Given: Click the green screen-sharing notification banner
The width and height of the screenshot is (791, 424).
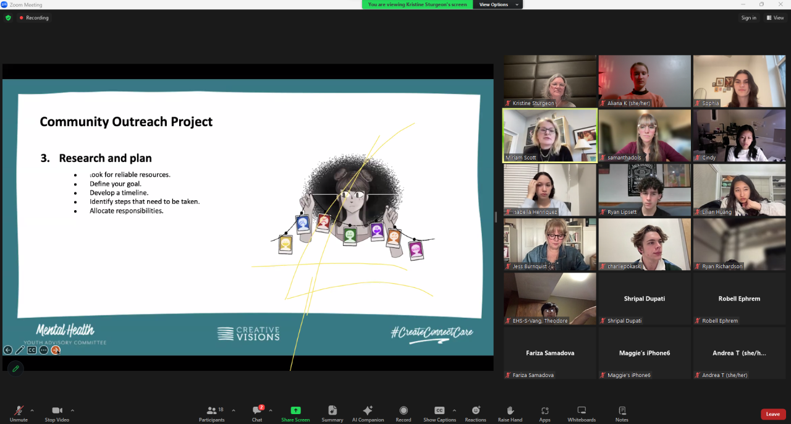Looking at the screenshot, I should click(x=418, y=4).
